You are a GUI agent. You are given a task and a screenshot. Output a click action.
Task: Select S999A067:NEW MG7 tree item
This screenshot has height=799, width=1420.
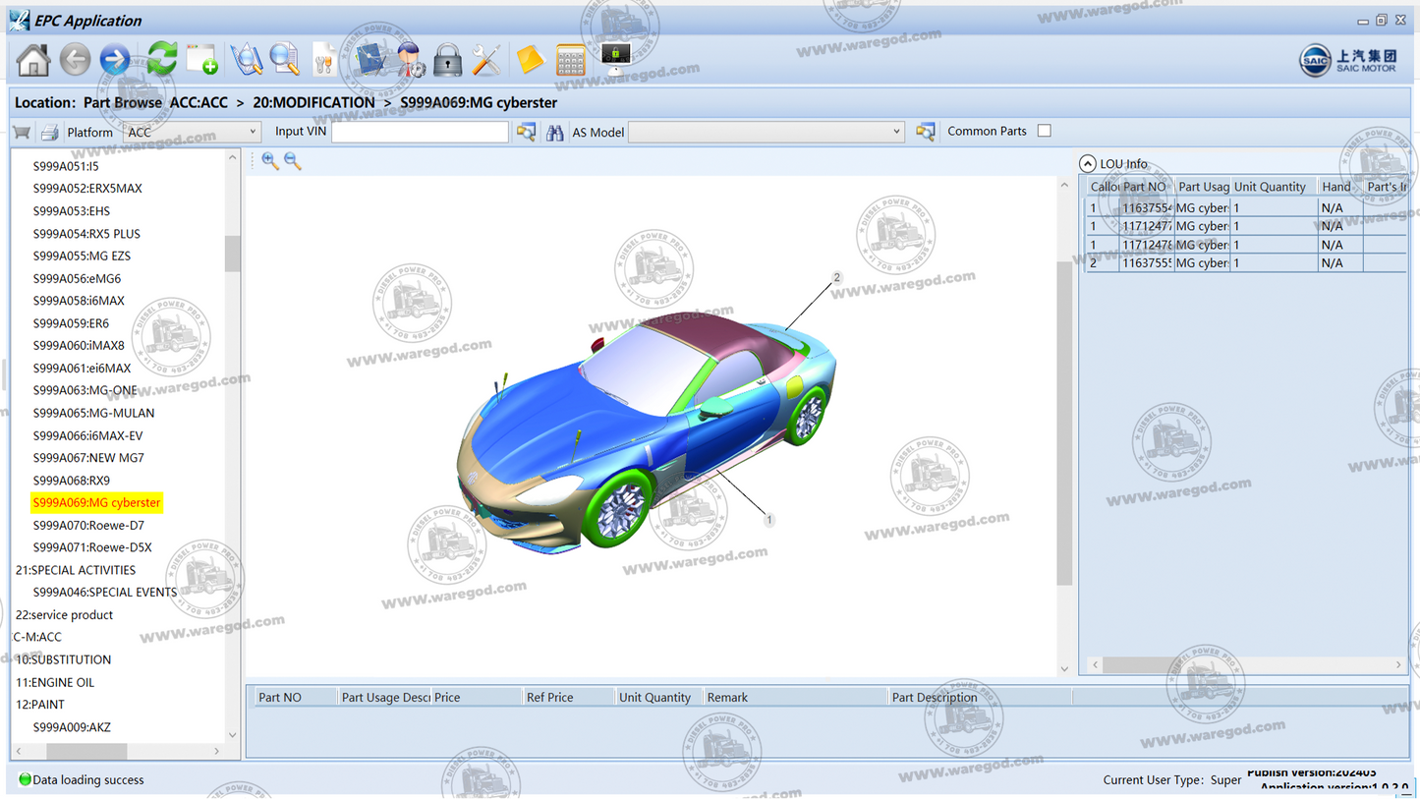click(88, 458)
